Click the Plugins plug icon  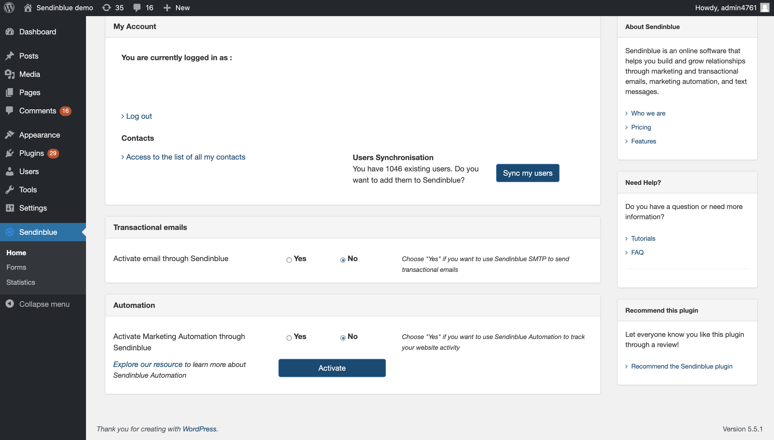(x=10, y=153)
